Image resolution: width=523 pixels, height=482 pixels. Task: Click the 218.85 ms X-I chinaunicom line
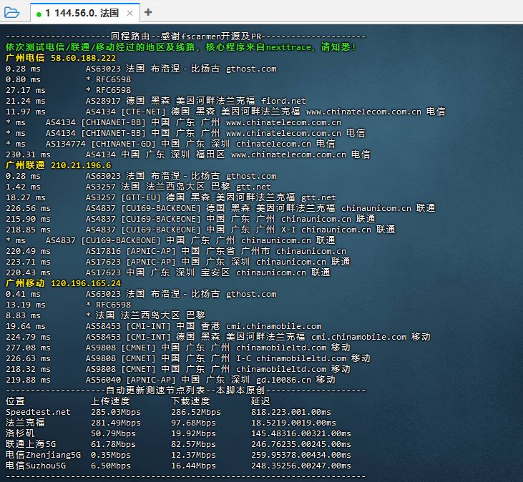(200, 230)
